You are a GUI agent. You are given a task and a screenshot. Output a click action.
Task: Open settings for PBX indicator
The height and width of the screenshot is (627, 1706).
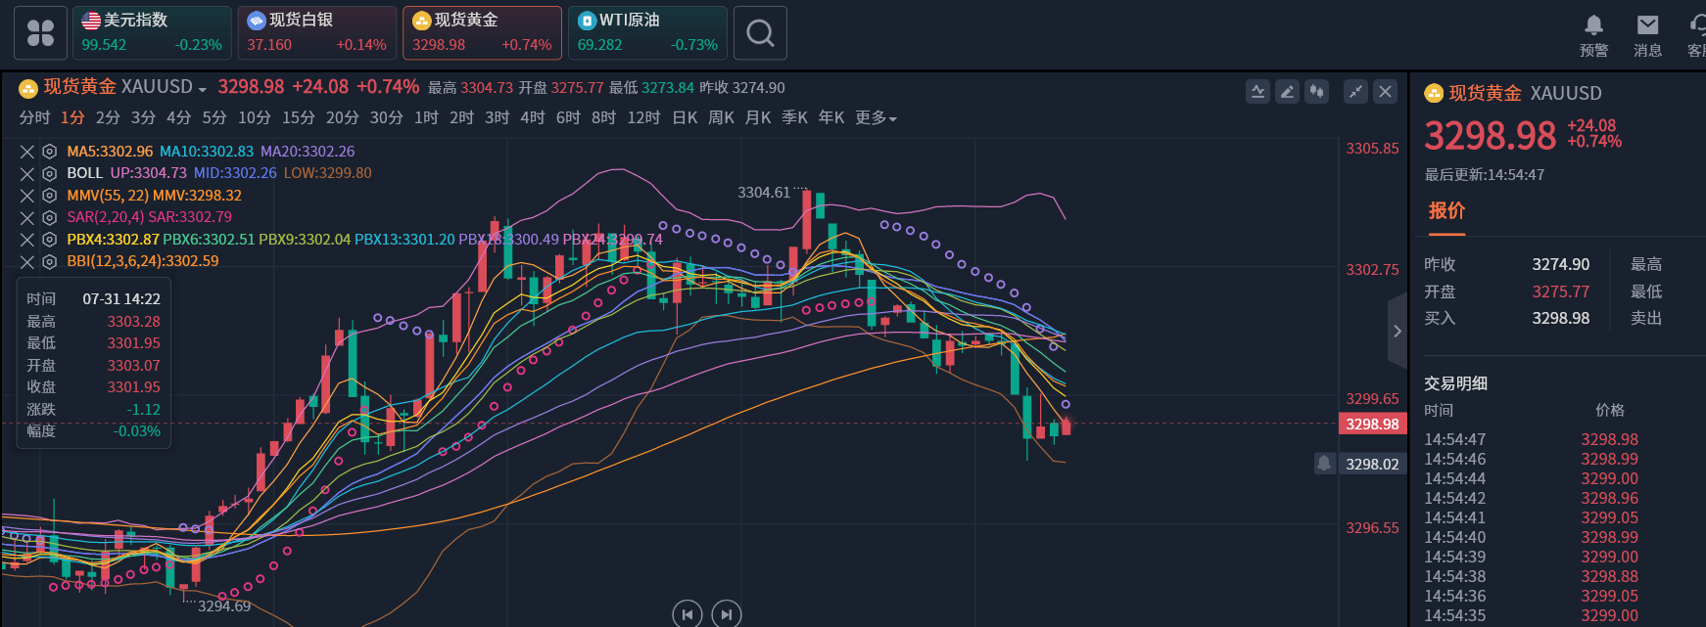tap(49, 240)
